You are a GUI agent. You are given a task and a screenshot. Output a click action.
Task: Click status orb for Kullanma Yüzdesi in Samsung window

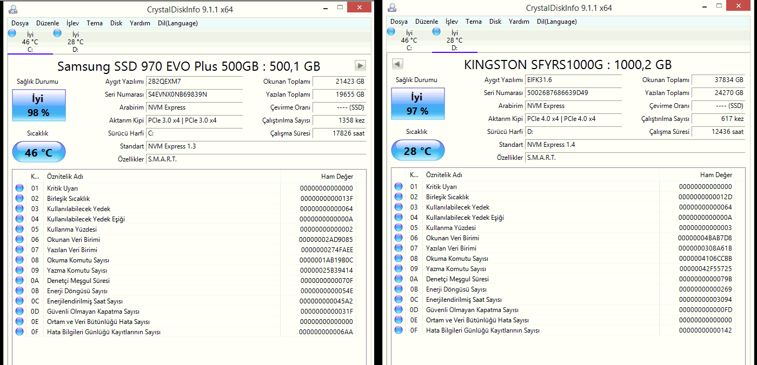[x=19, y=229]
